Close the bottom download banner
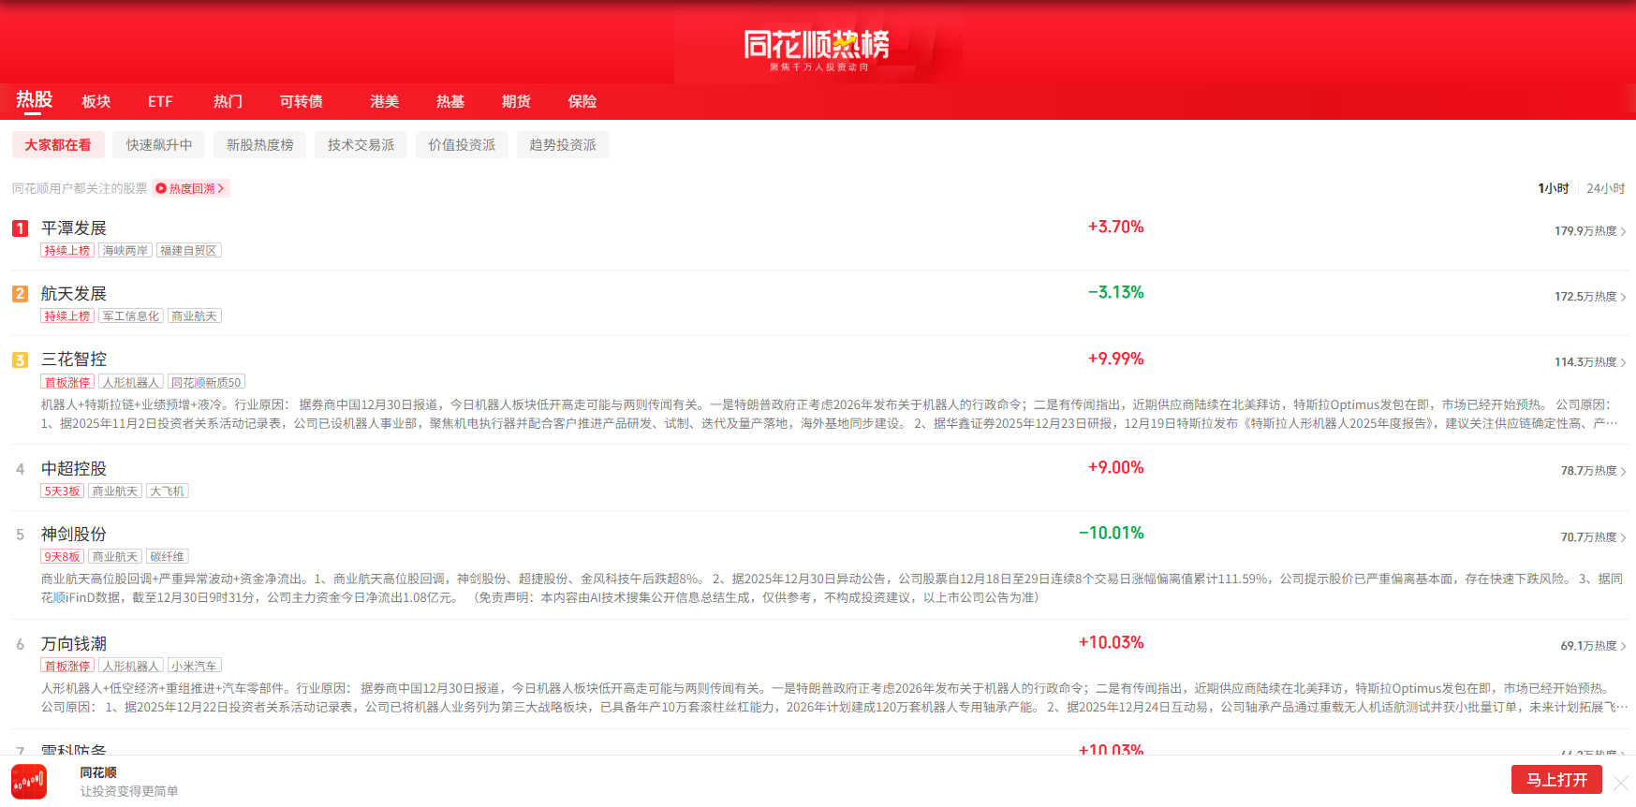This screenshot has width=1636, height=807. pyautogui.click(x=1621, y=782)
